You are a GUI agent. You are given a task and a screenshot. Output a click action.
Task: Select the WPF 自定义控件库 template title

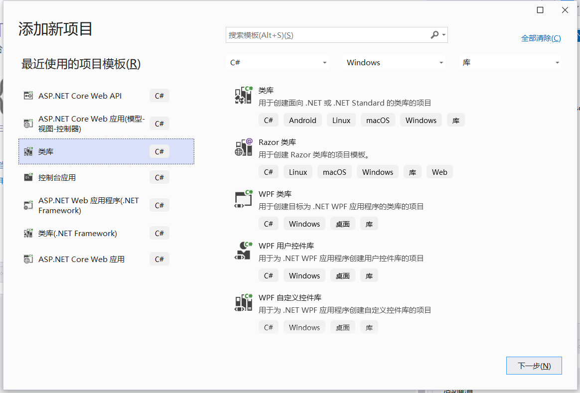point(290,298)
